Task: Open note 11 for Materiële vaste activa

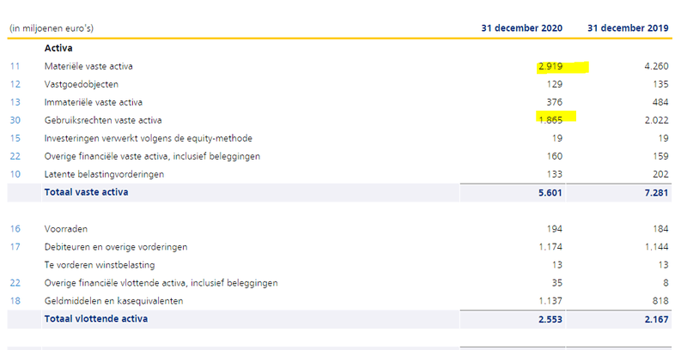Action: (x=14, y=66)
